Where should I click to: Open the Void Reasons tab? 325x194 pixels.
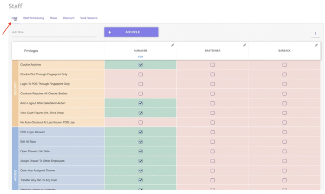[x=89, y=18]
